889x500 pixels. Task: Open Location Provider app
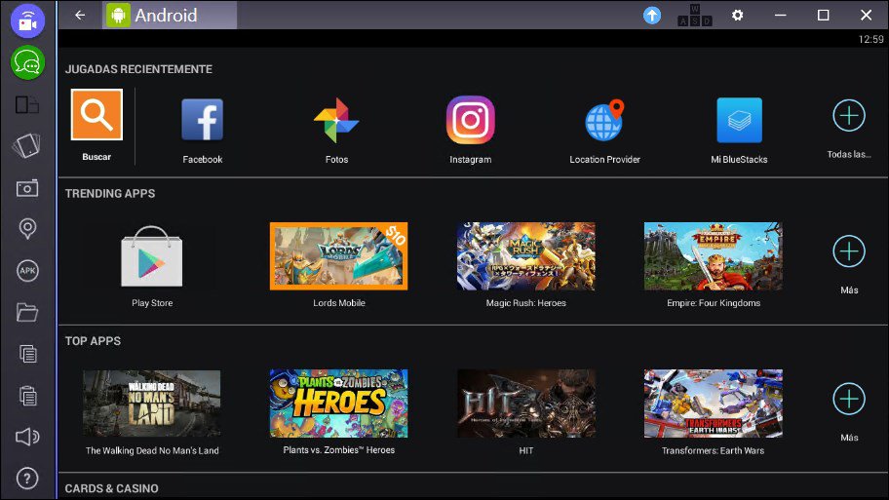(604, 120)
